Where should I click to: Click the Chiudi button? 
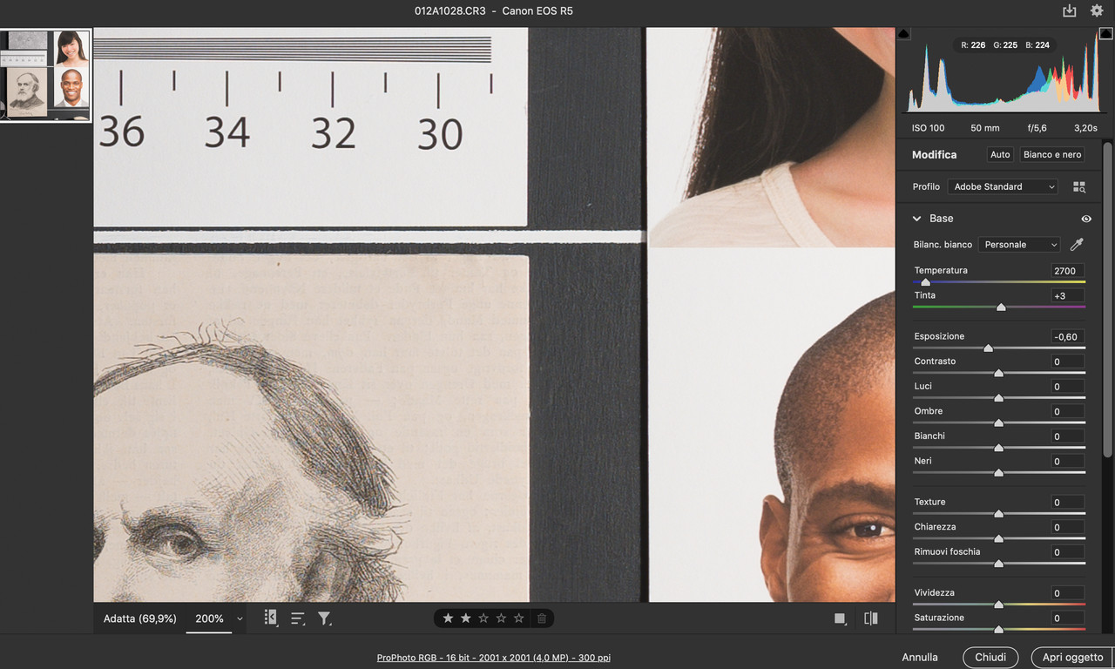pyautogui.click(x=990, y=658)
